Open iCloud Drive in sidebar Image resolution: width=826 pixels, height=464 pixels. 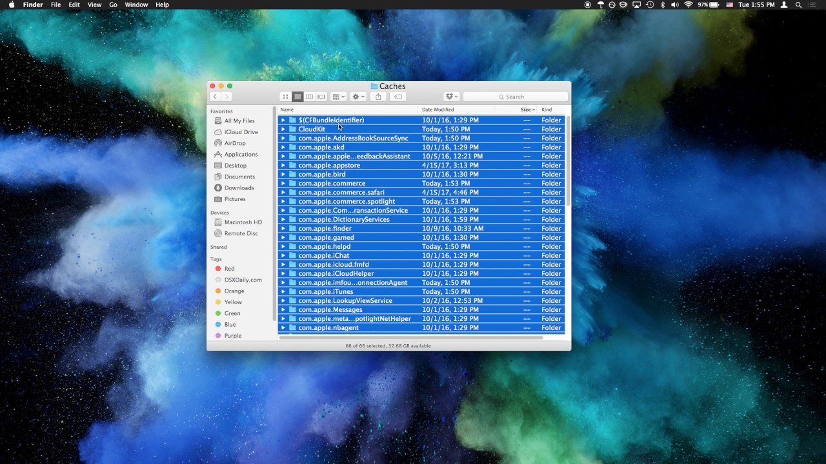pos(241,132)
